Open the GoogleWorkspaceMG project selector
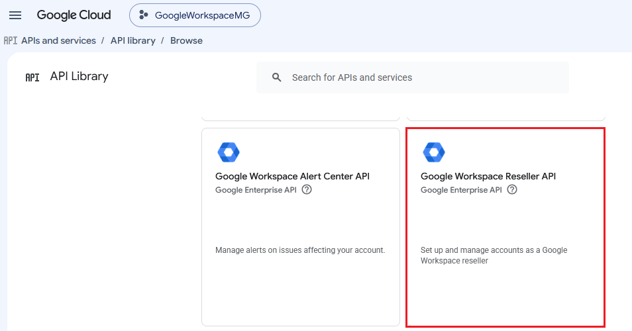 click(195, 15)
